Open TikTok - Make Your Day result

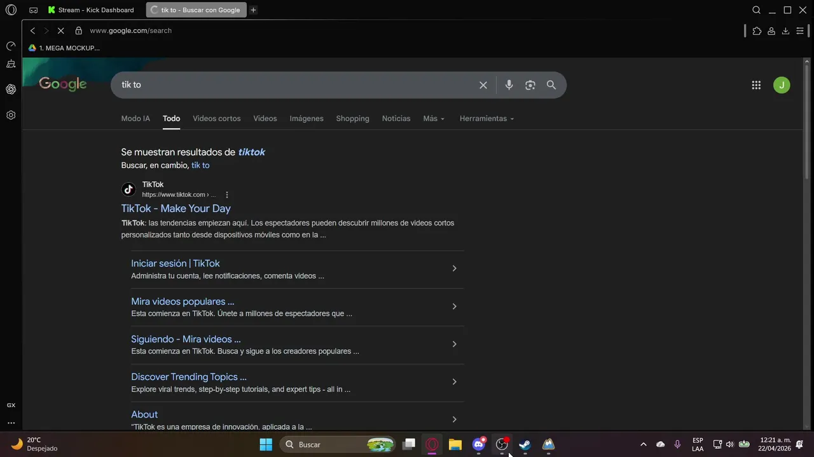[x=176, y=209]
